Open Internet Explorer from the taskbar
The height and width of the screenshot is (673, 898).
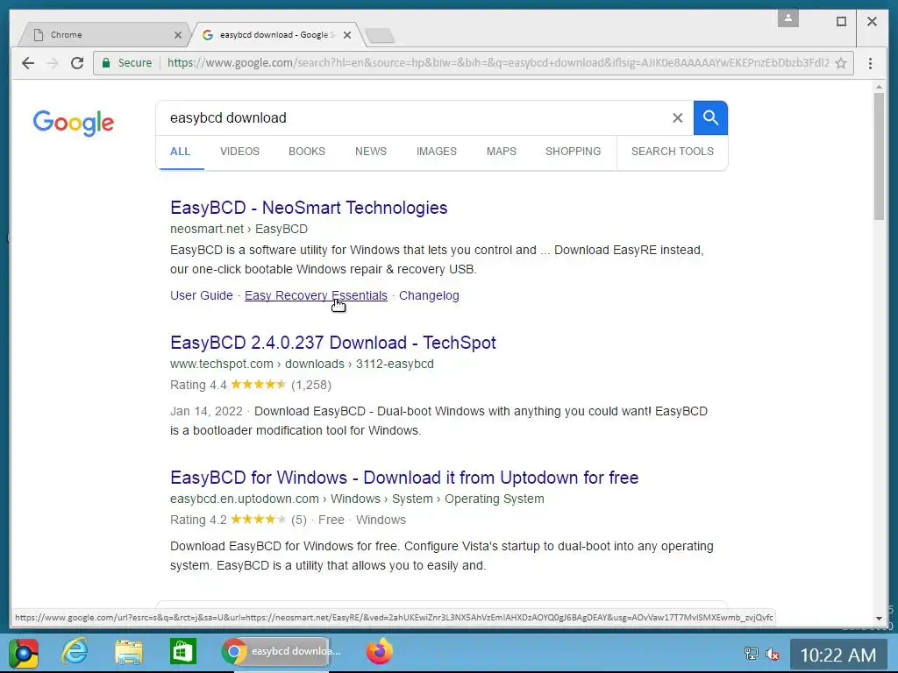point(75,652)
